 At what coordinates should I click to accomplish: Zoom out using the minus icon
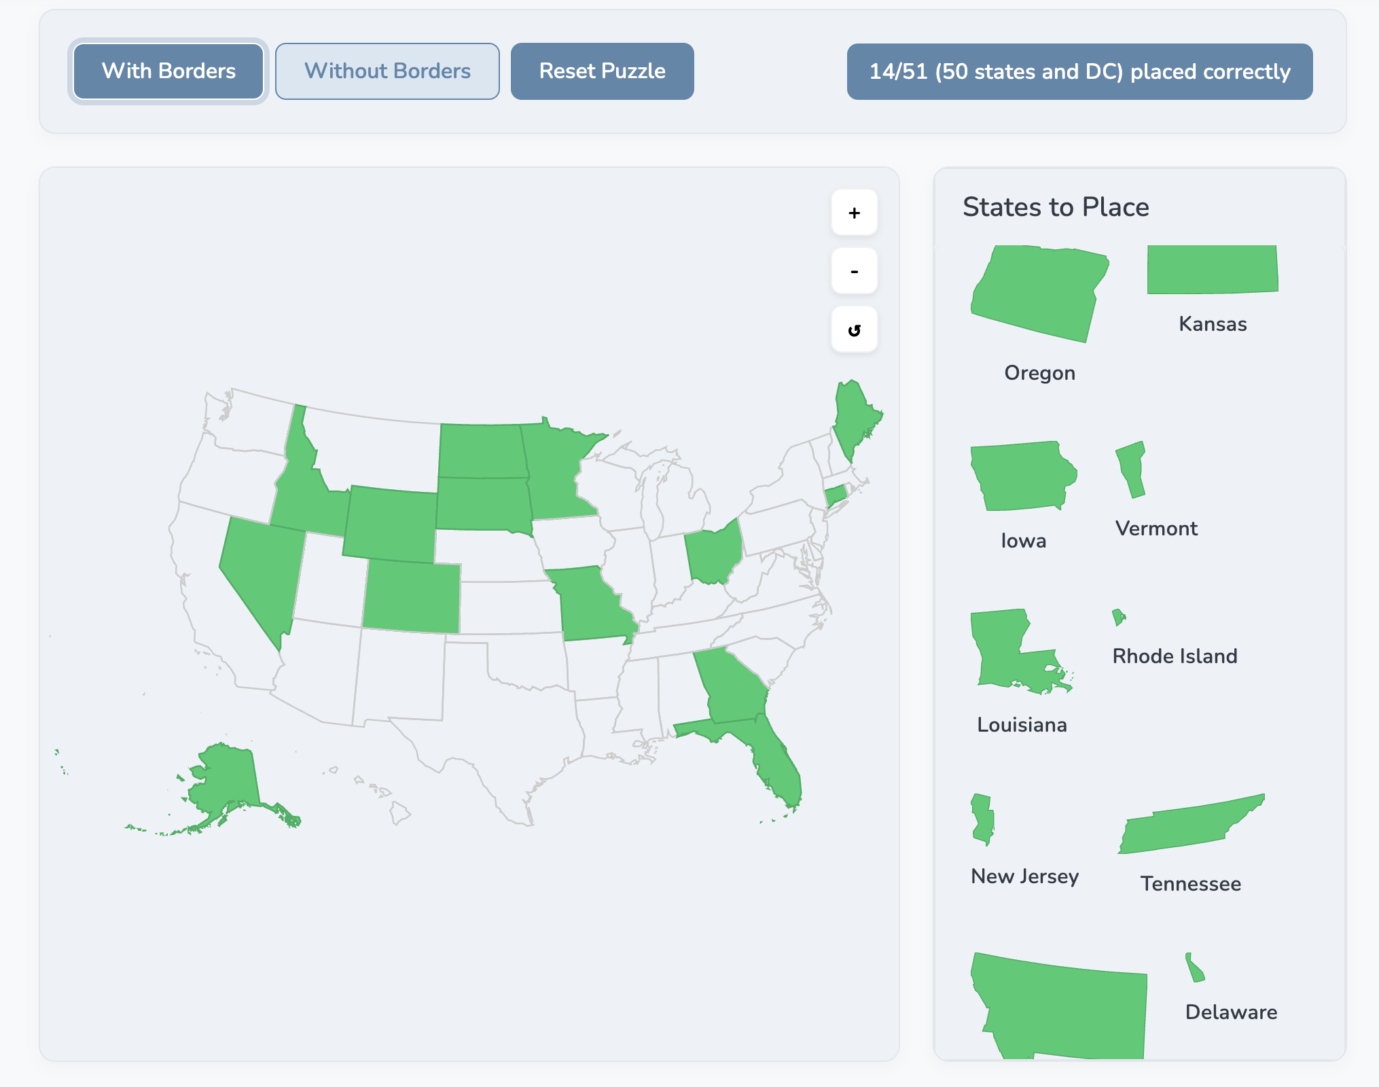[854, 270]
